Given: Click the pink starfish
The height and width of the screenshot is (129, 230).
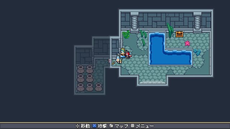Looking at the screenshot, I should tap(187, 43).
